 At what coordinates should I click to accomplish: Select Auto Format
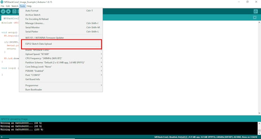click(61, 11)
